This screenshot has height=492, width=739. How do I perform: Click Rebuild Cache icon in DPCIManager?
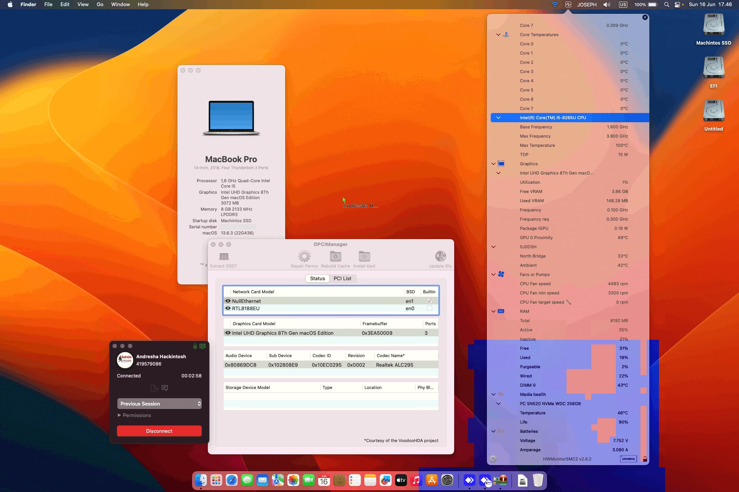click(x=335, y=256)
